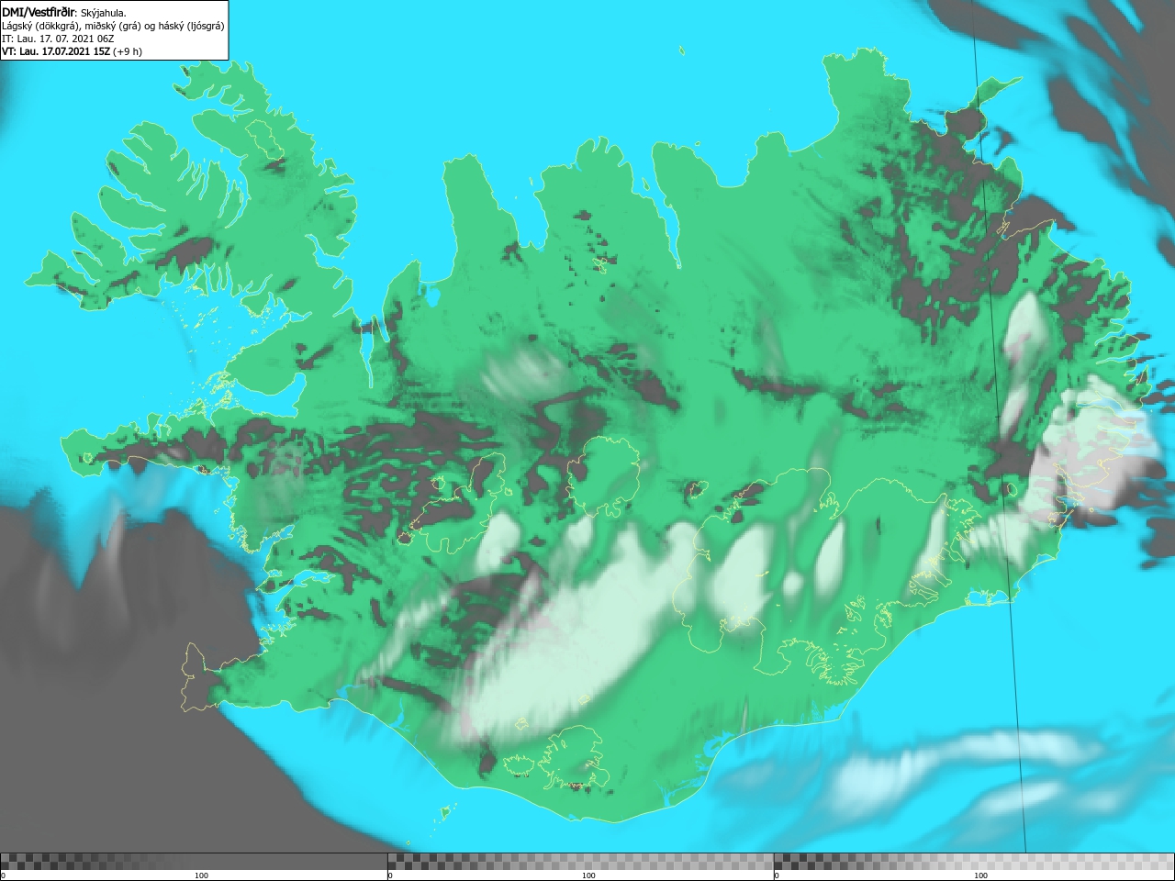Screen dimensions: 1175x881
Task: Click the 'Lágský (dökkgrá), miðský (grá)' legend line
Action: click(113, 26)
